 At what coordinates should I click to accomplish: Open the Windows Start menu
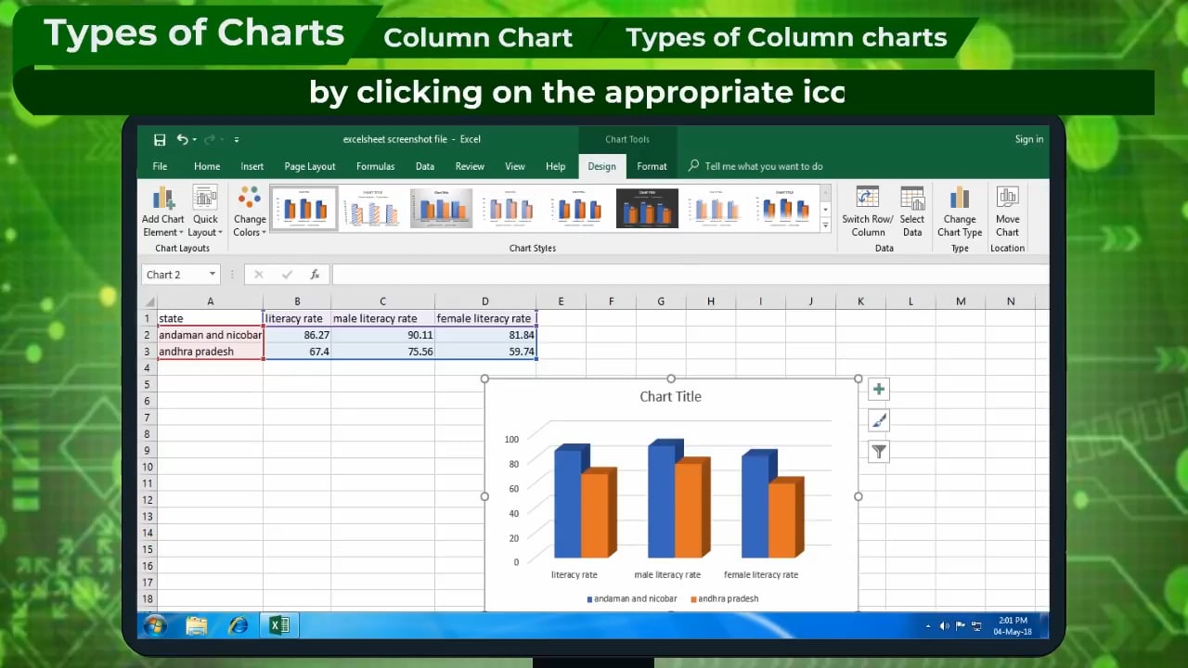click(154, 626)
